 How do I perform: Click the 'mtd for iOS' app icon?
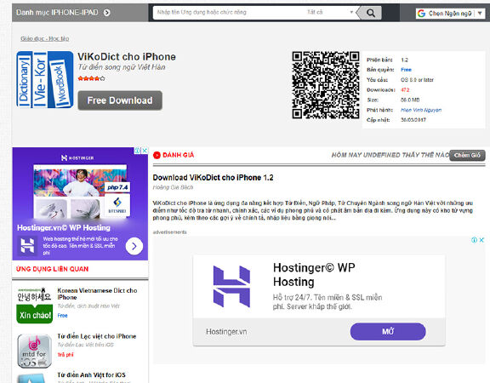[x=34, y=351]
